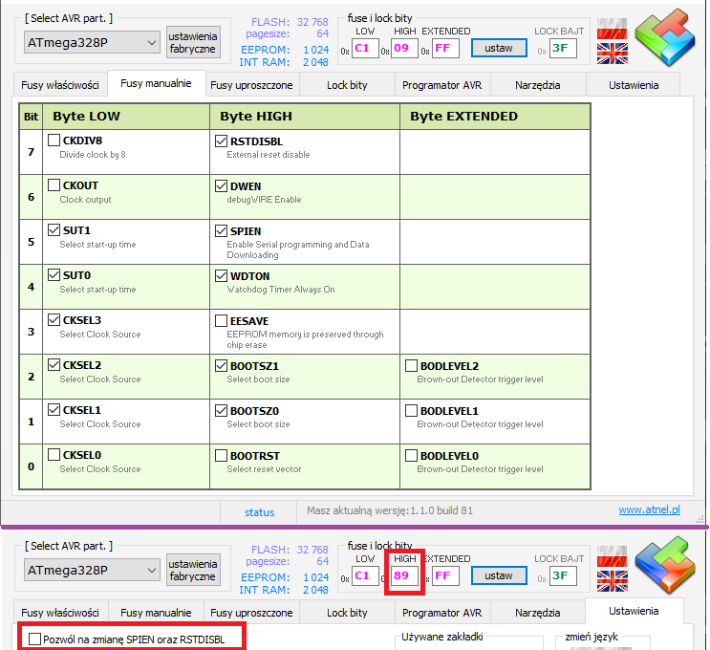Uncheck the DWEN debugWIRE checkbox
Screen dimensions: 710x650
[221, 185]
